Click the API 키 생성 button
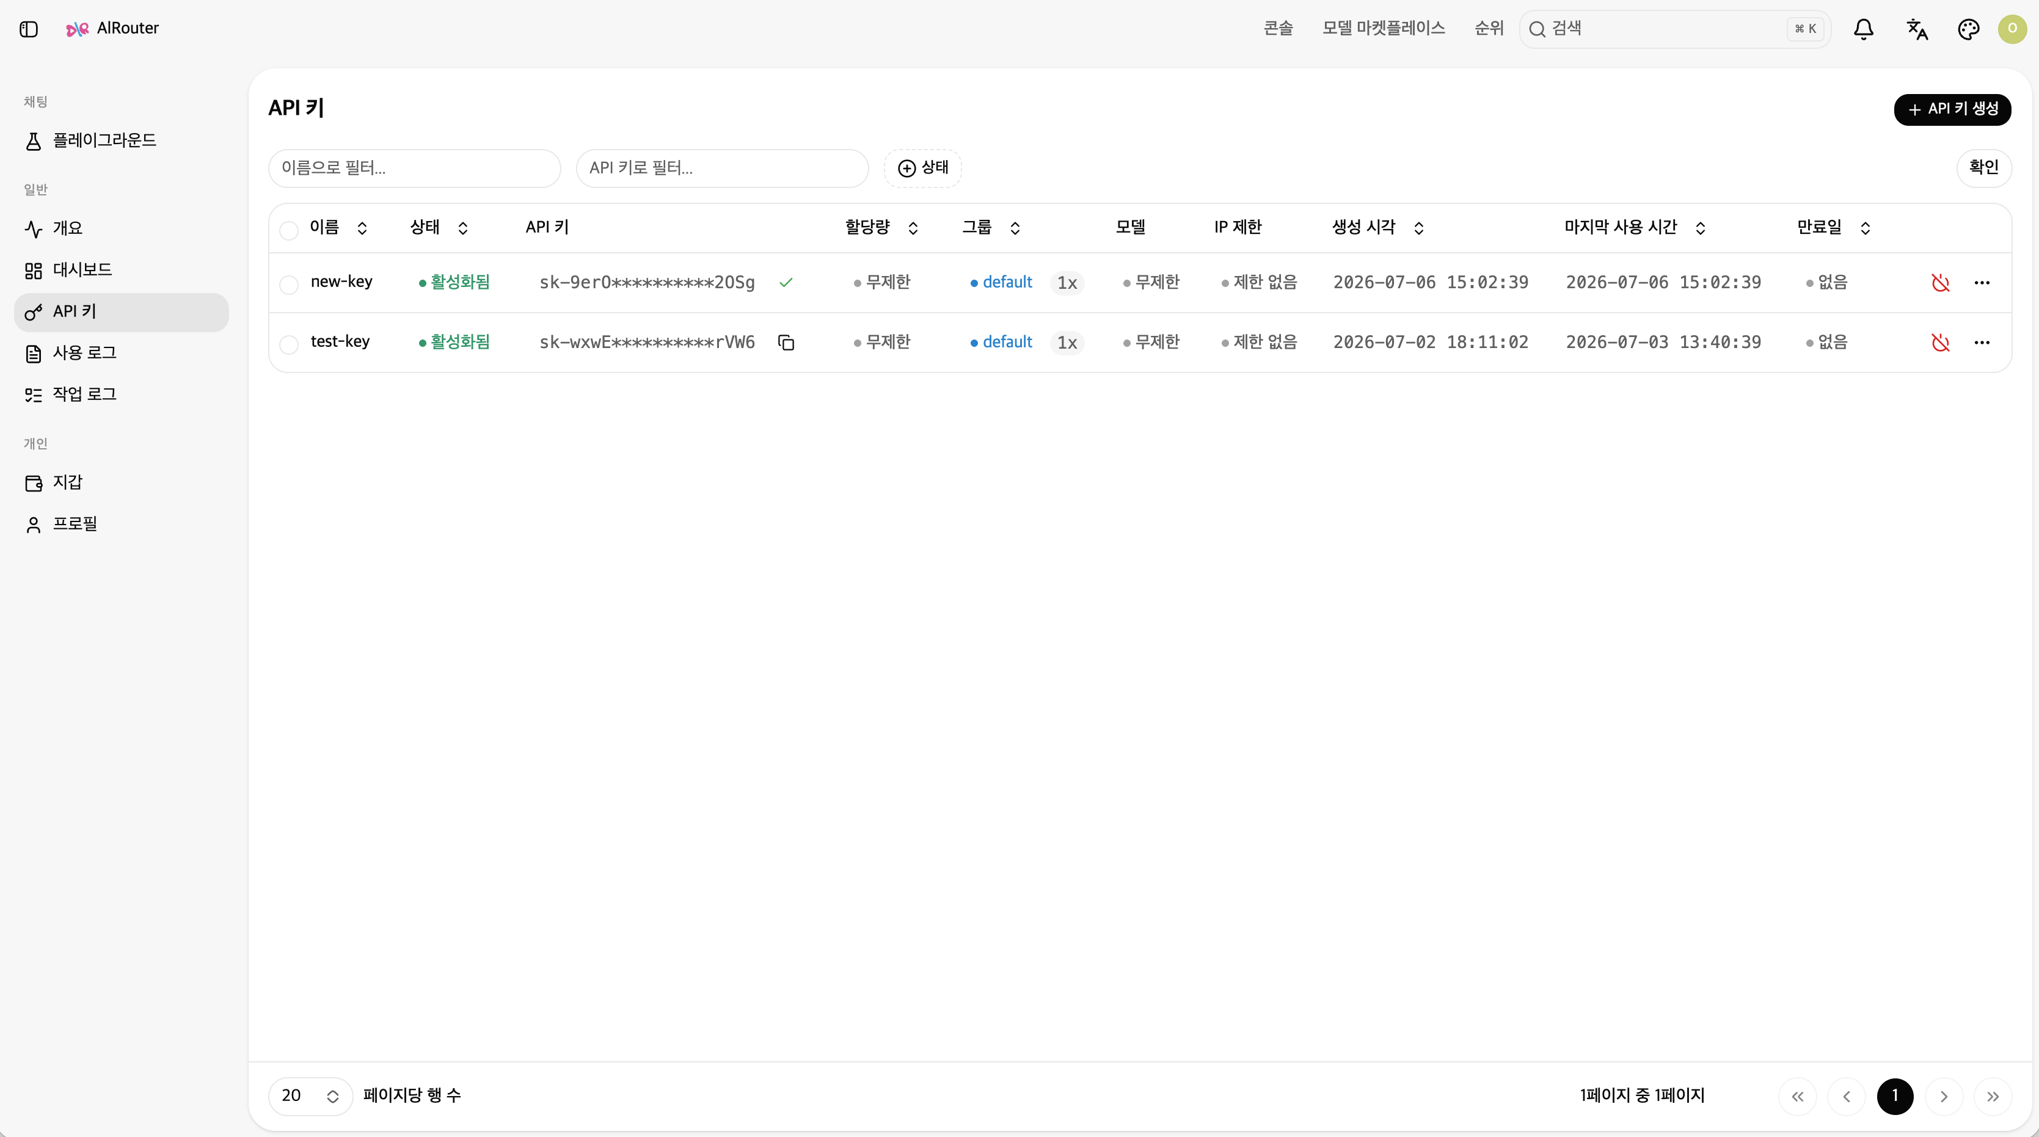Viewport: 2039px width, 1137px height. click(1952, 109)
